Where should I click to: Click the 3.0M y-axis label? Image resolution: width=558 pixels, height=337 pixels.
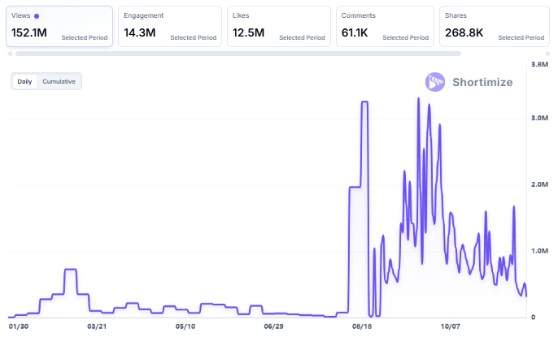coord(540,119)
